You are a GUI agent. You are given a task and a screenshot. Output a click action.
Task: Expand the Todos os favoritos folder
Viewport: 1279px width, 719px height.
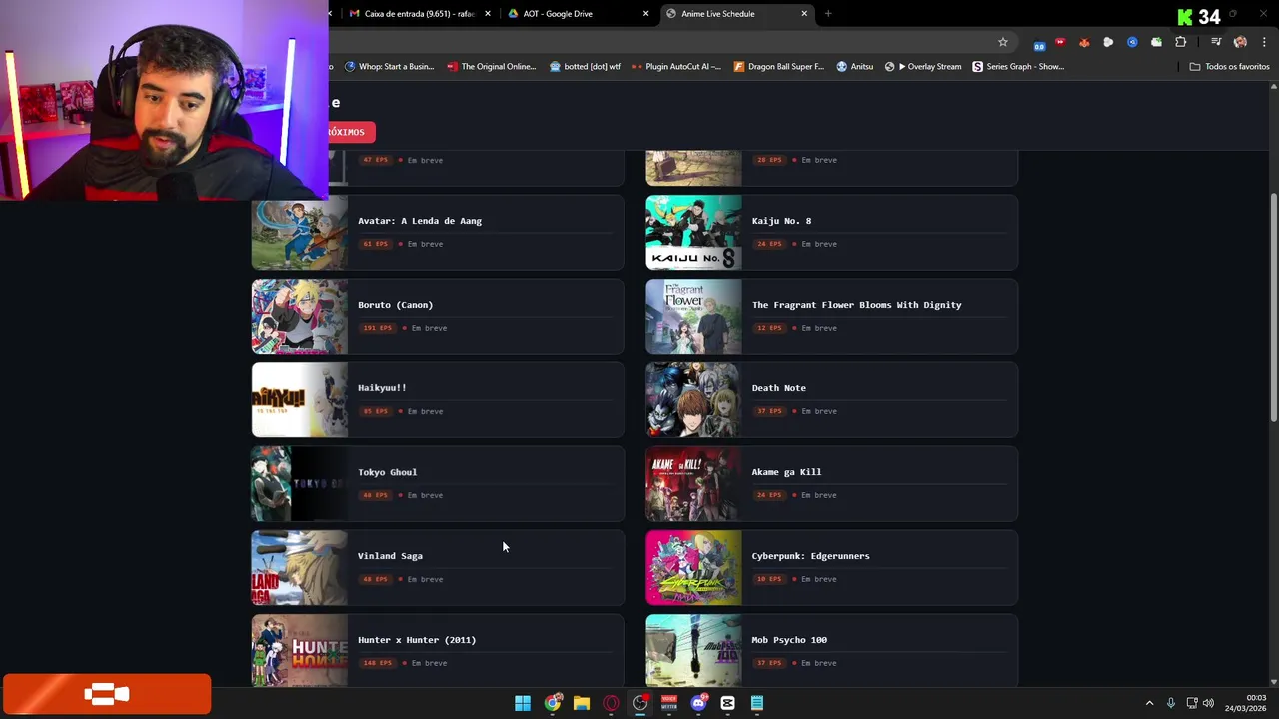1229,67
